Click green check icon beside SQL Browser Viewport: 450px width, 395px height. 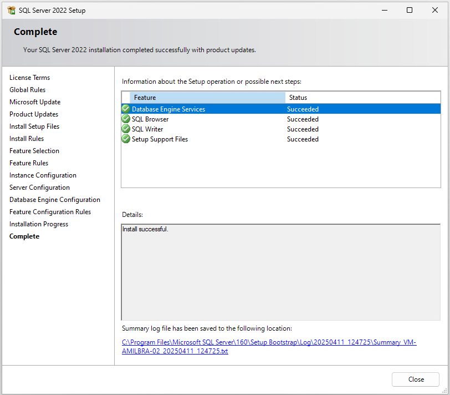pyautogui.click(x=126, y=119)
